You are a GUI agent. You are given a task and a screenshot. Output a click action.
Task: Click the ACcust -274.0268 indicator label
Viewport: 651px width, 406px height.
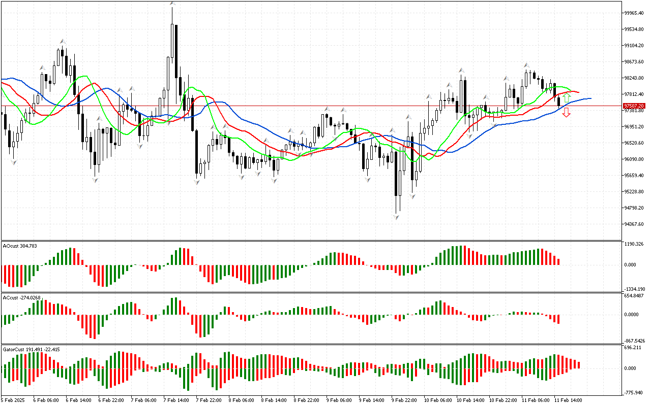[22, 297]
